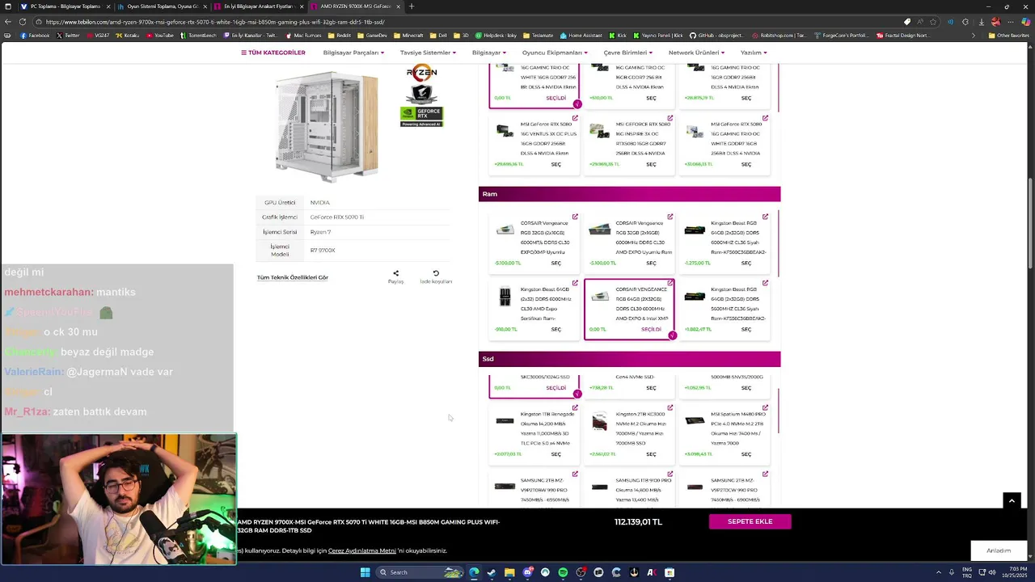This screenshot has height=582, width=1035.
Task: Open Windows Start menu
Action: (x=365, y=572)
